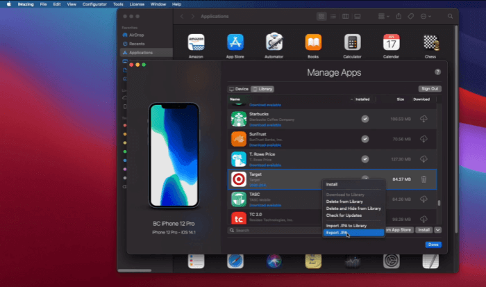Choose Export .IPA menu entry
This screenshot has width=486, height=287.
[353, 233]
